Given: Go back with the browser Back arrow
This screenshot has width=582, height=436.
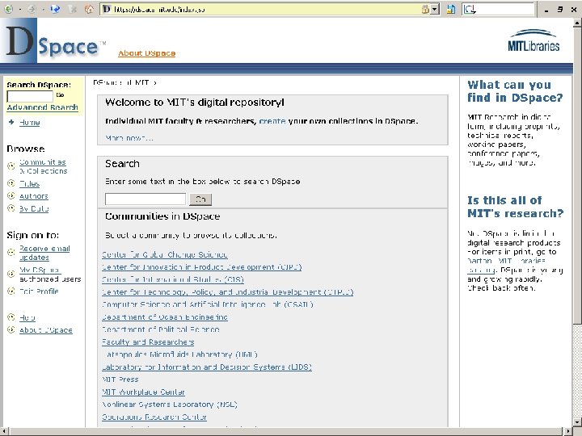Looking at the screenshot, I should (x=8, y=9).
